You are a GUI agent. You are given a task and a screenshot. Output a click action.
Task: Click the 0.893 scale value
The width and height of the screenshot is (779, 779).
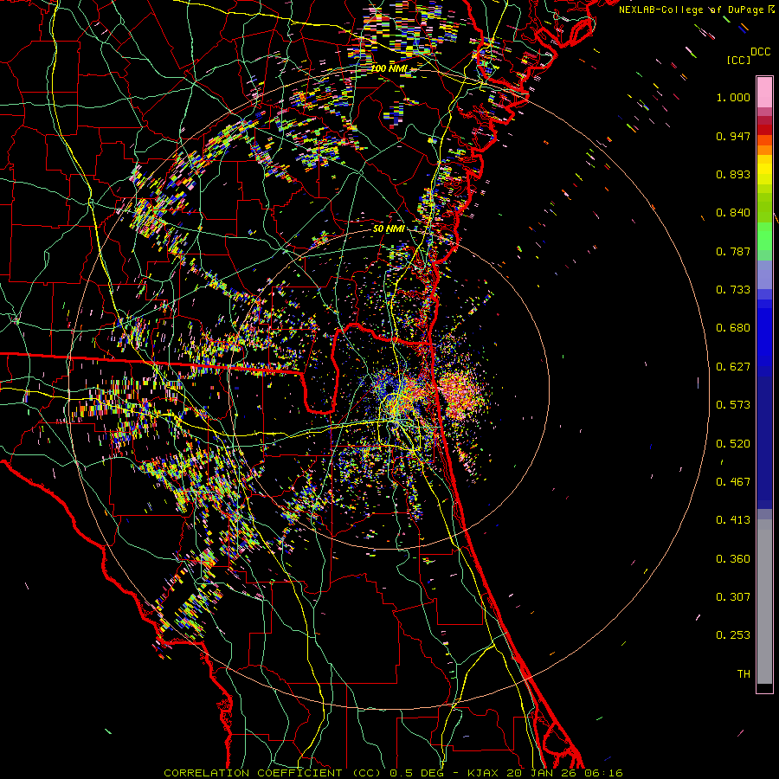pos(733,174)
